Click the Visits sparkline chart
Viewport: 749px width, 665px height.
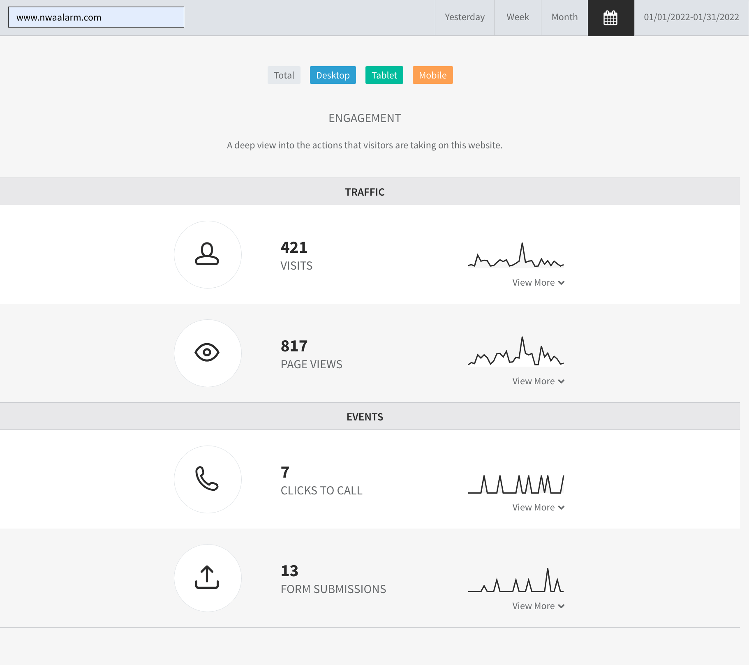tap(516, 255)
